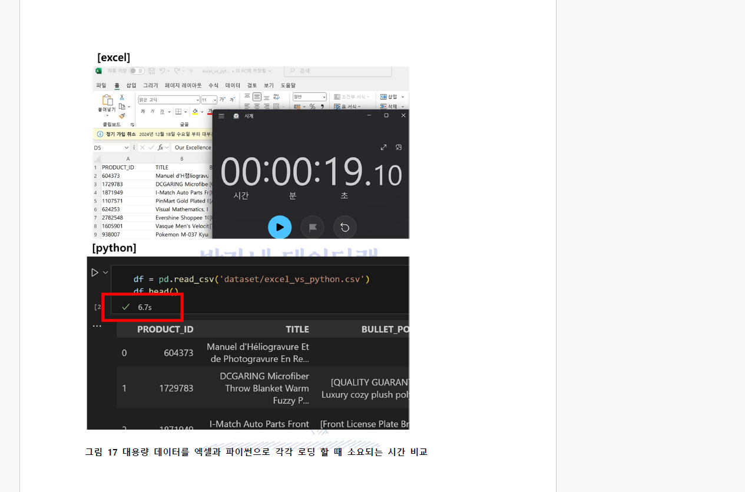Viewport: 745px width, 492px height.
Task: Click the info icon on the yellow notice bar
Action: (100, 134)
